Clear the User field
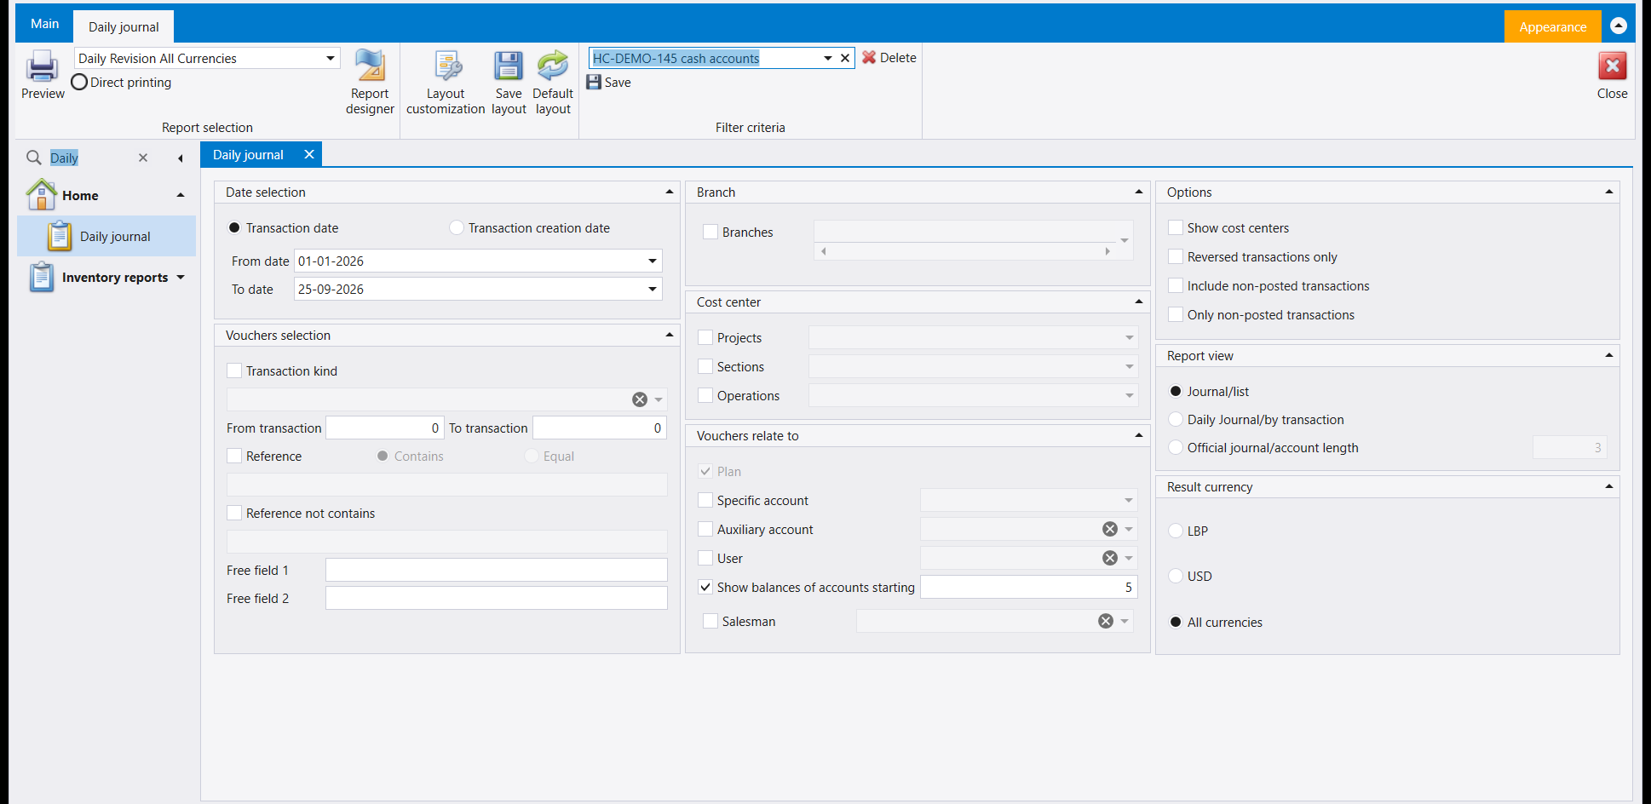 click(1110, 558)
